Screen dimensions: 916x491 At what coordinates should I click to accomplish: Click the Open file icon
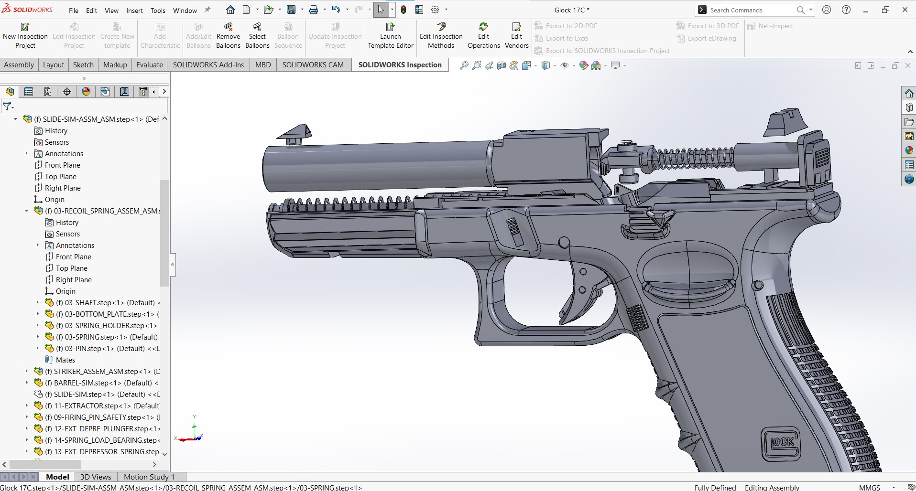(x=268, y=10)
